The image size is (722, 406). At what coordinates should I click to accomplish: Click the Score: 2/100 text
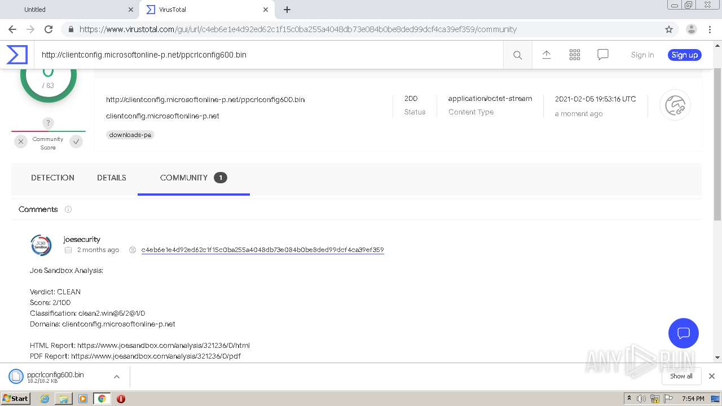51,302
